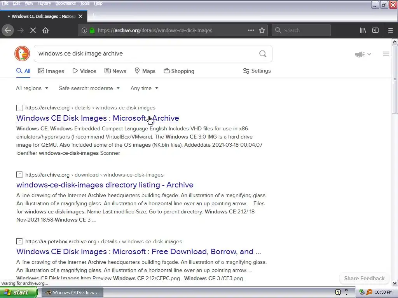The height and width of the screenshot is (298, 398).
Task: Open the Any time filter
Action: [144, 88]
